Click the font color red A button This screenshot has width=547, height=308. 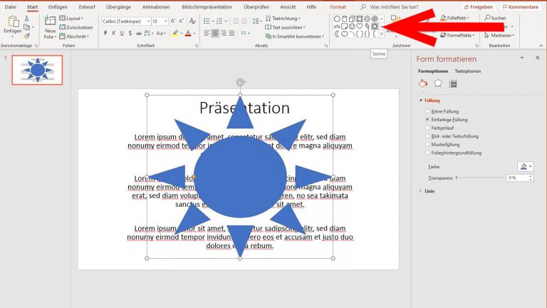point(188,34)
